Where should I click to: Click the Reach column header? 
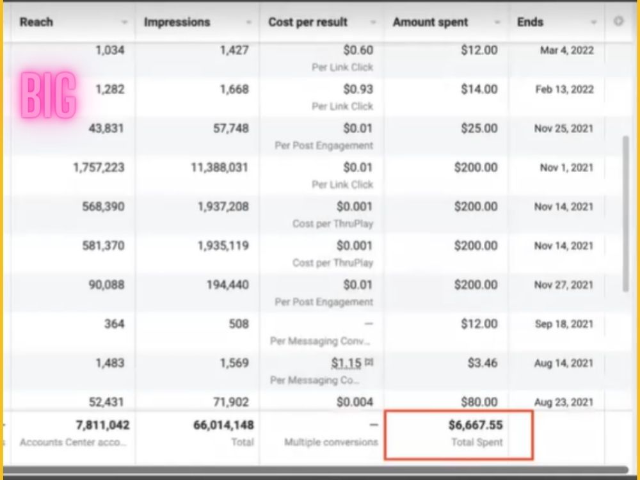[36, 22]
